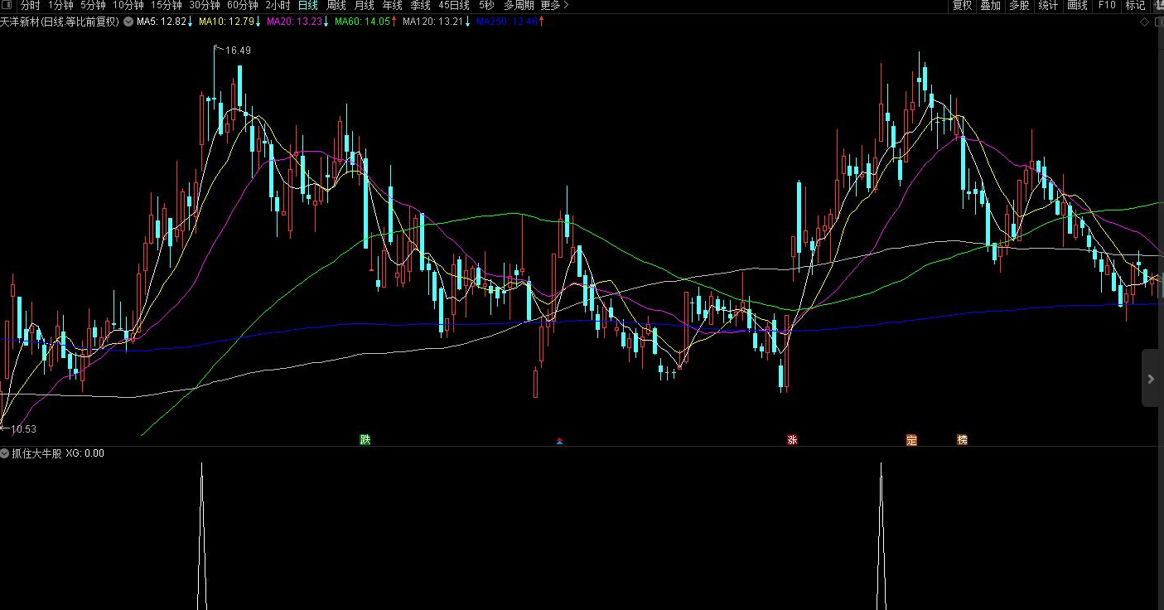Expand the main chart indicator dropdown arrow
Screen dimensions: 1164x610
click(128, 22)
